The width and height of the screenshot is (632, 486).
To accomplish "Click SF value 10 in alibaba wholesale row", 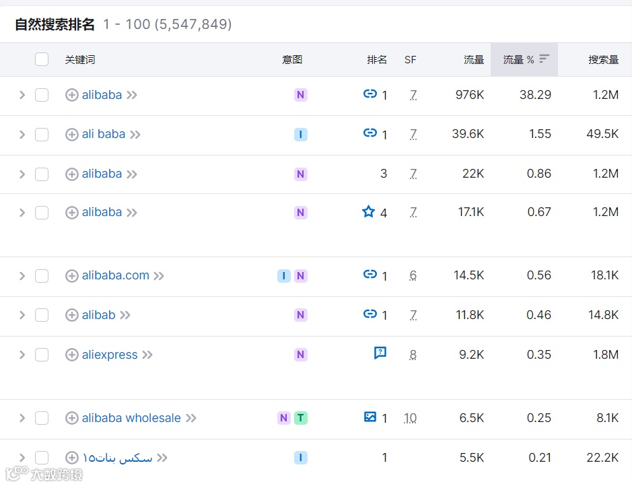I will [410, 418].
